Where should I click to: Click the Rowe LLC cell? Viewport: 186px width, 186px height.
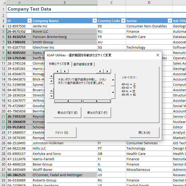coord(65,31)
